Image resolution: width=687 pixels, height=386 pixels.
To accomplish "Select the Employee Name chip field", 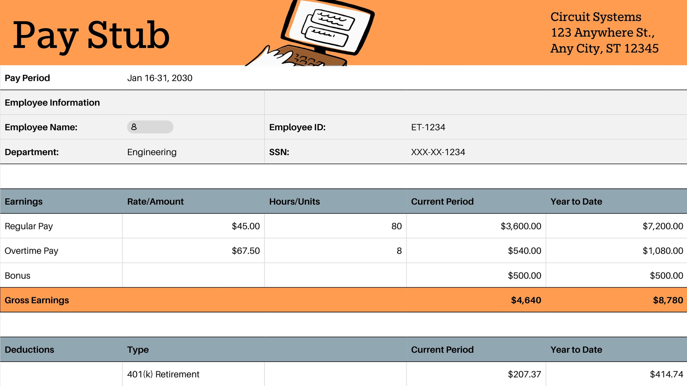I will pos(150,127).
